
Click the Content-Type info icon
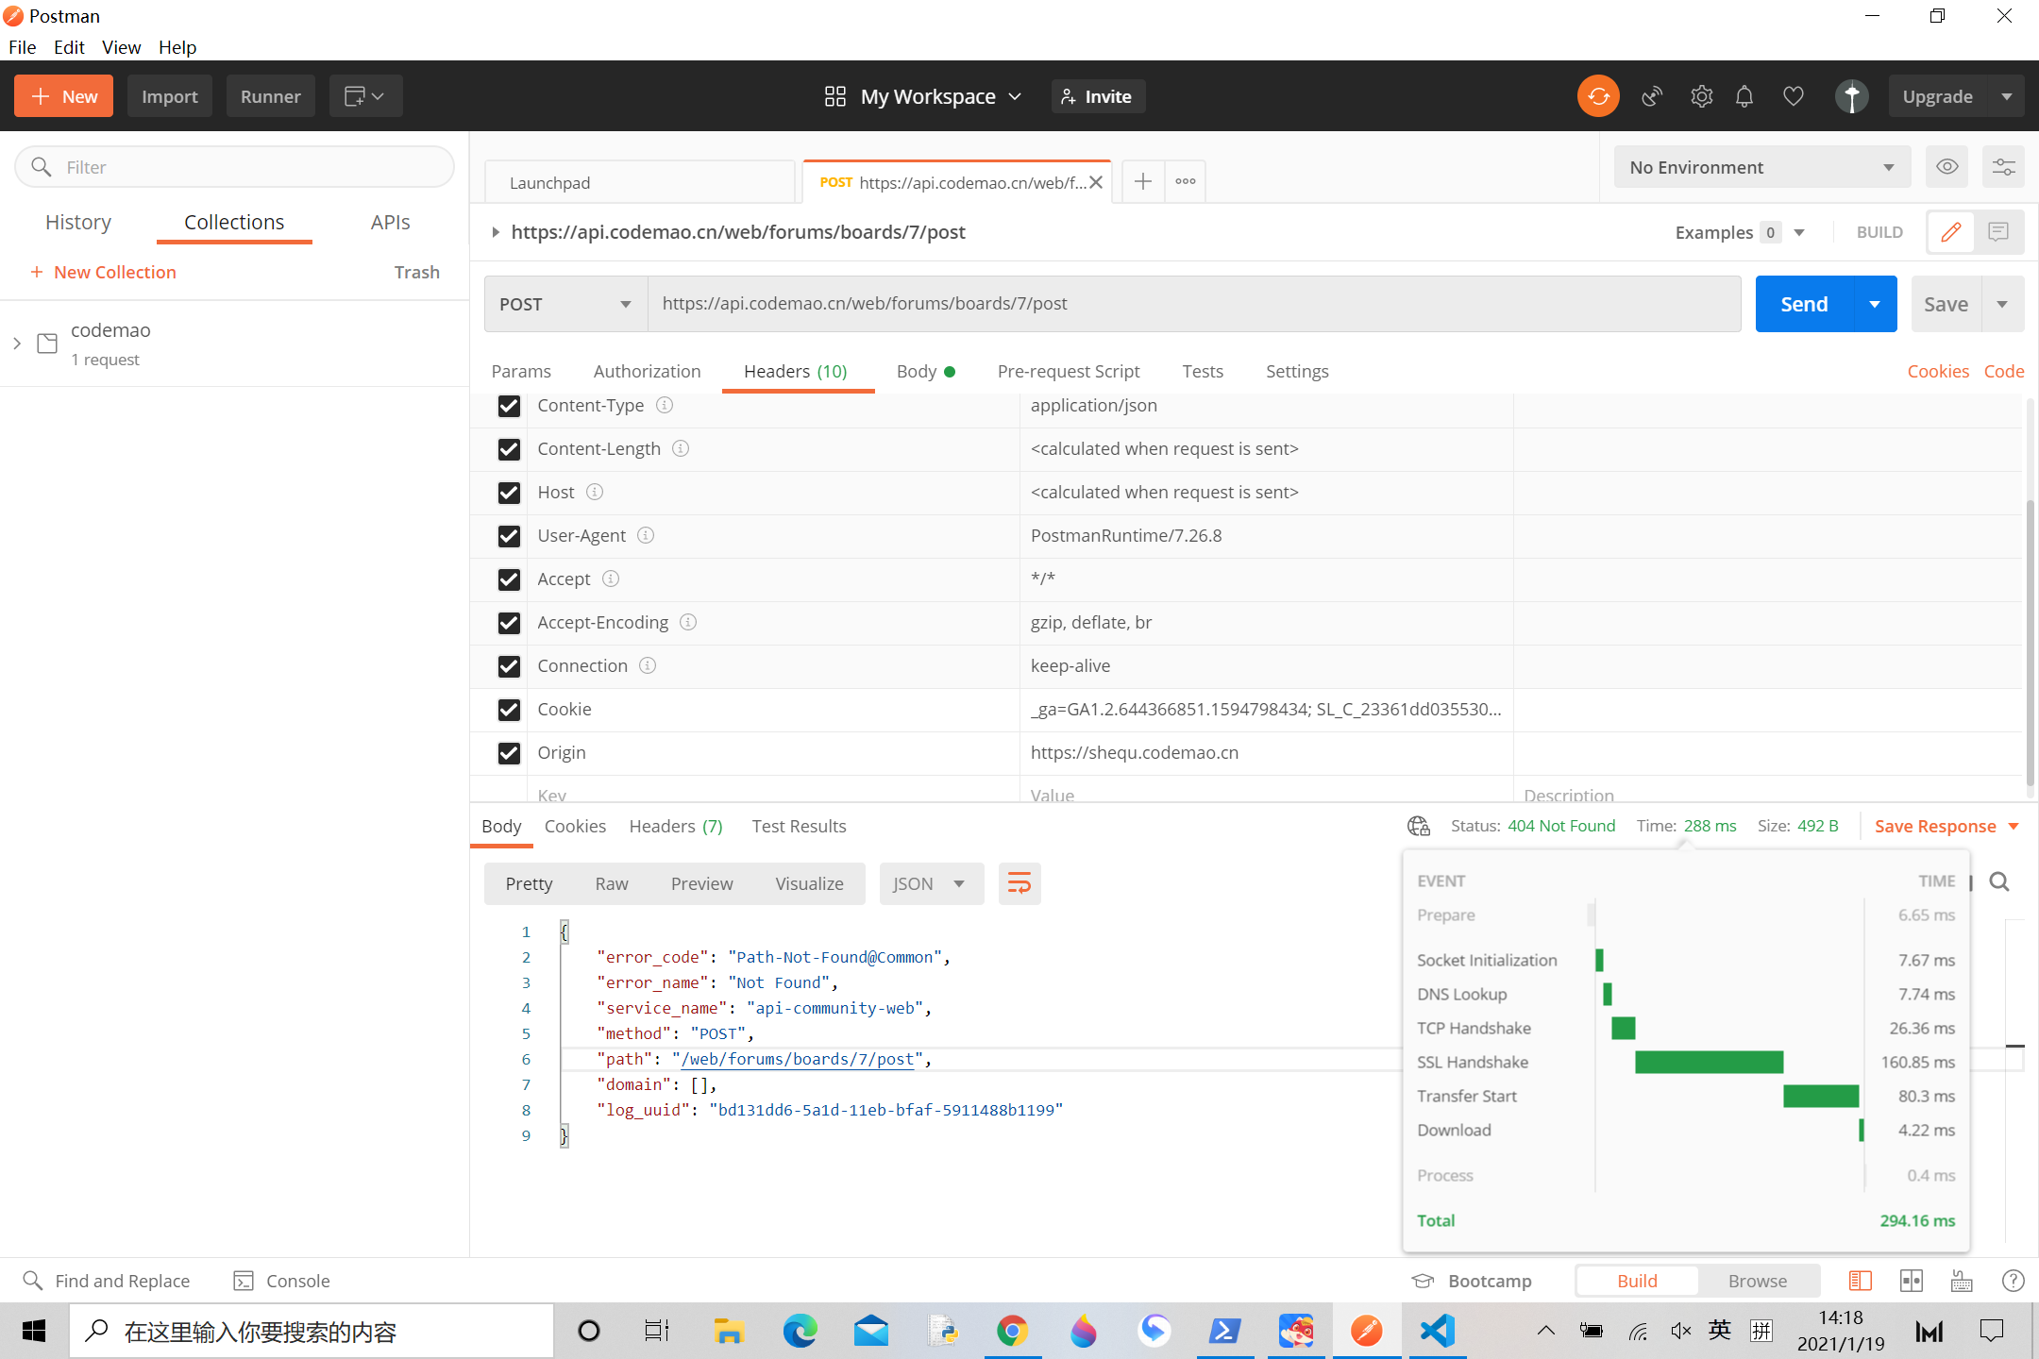(665, 405)
